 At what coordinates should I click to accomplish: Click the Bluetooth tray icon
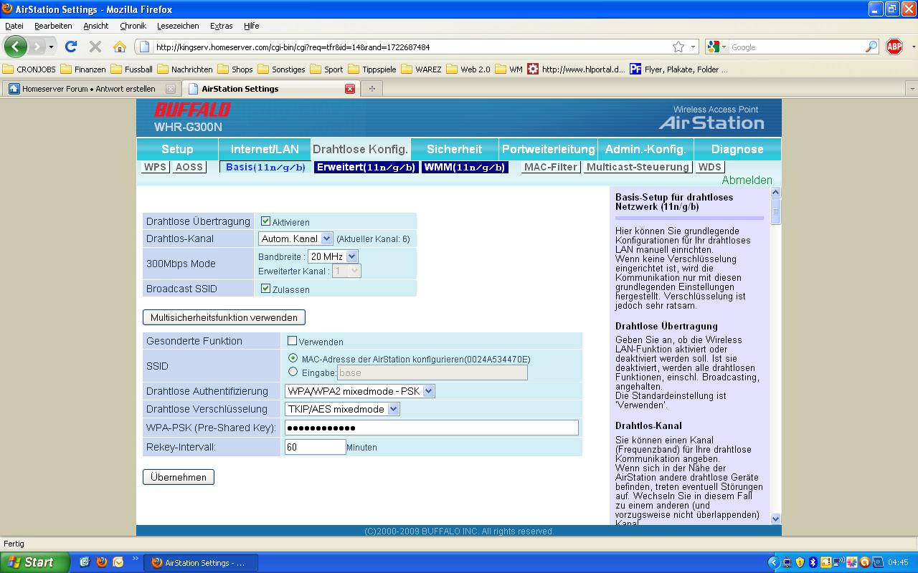pos(814,562)
